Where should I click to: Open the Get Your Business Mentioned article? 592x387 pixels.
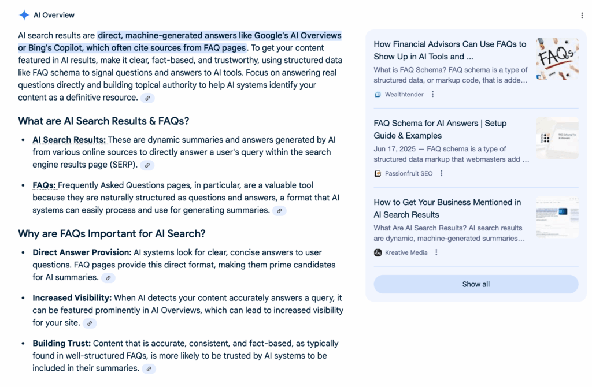tap(447, 209)
